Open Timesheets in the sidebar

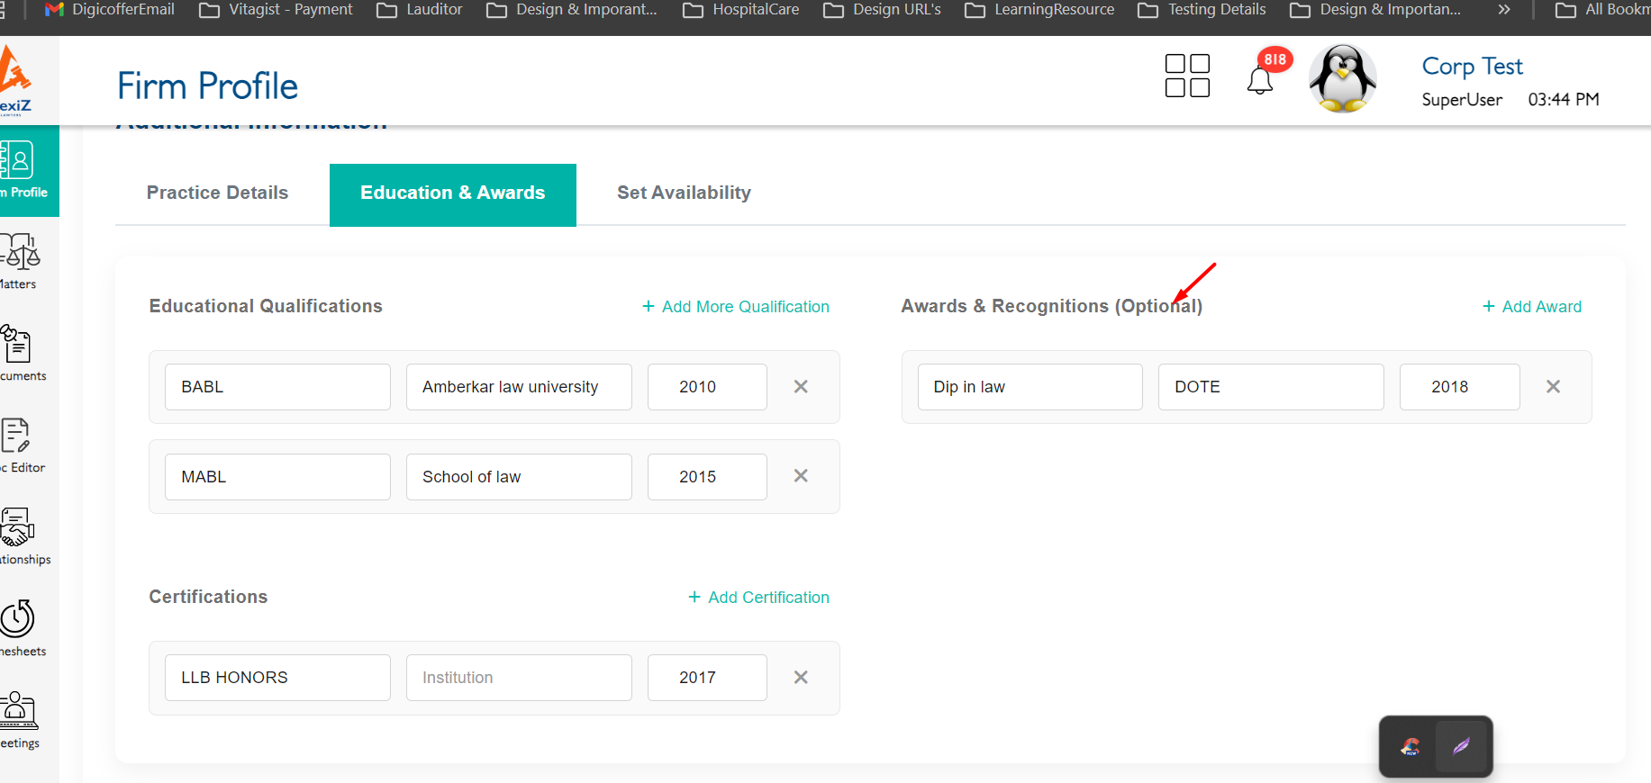coord(20,628)
